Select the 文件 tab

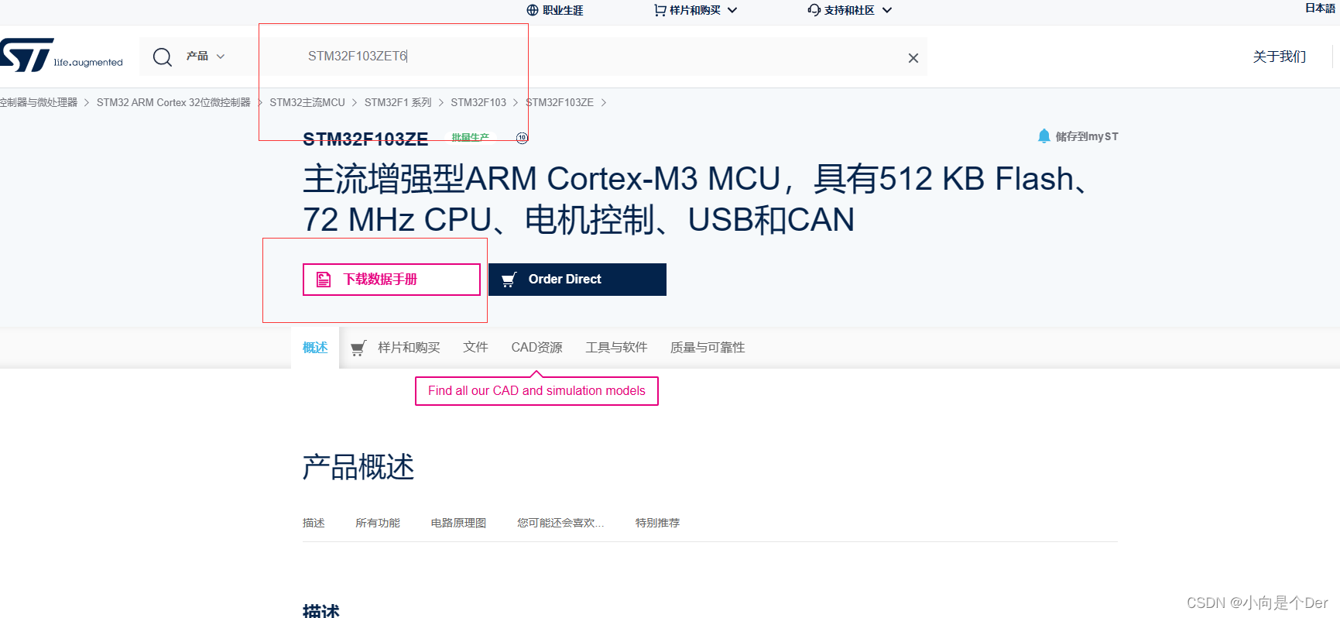pyautogui.click(x=475, y=348)
